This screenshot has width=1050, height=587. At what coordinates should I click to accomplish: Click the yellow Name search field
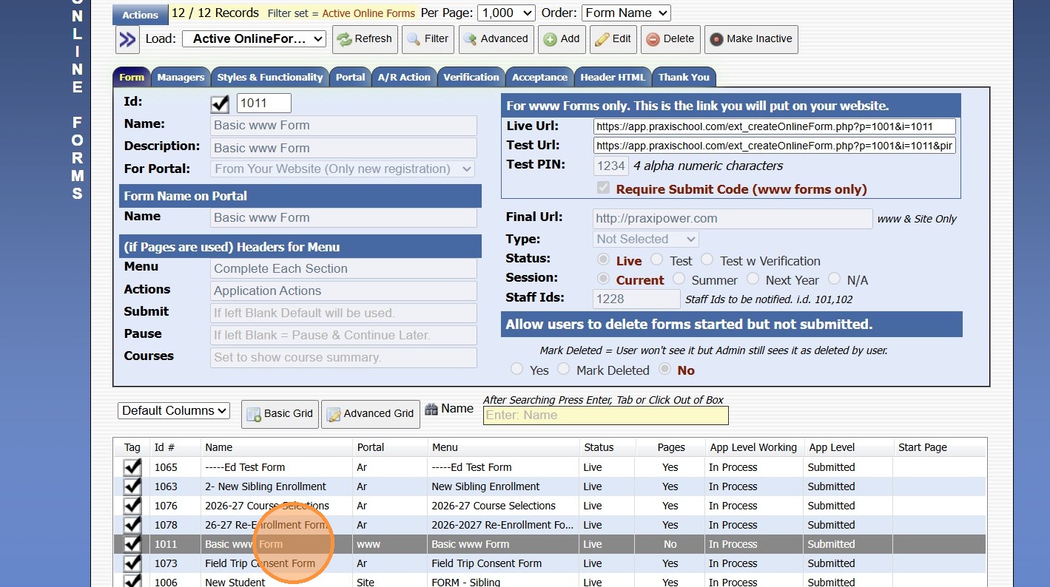pyautogui.click(x=605, y=415)
